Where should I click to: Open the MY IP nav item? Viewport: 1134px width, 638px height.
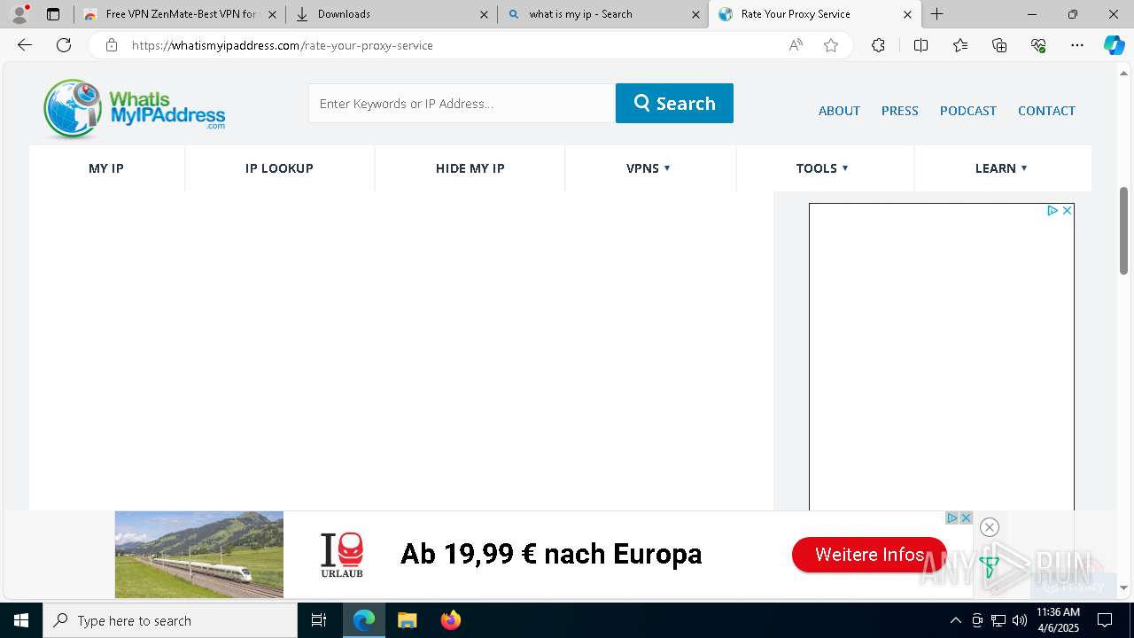(x=106, y=168)
